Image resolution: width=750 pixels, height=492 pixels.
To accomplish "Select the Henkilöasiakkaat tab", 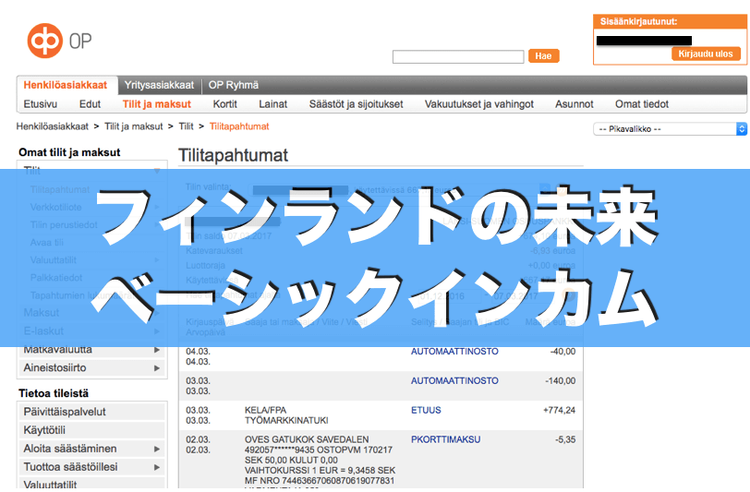I will click(66, 85).
